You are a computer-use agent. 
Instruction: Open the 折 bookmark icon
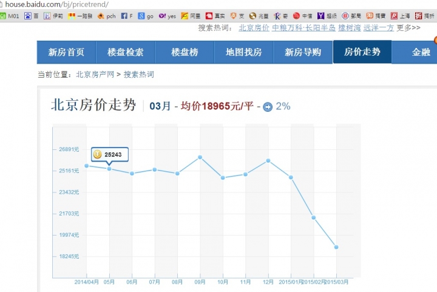pos(418,16)
